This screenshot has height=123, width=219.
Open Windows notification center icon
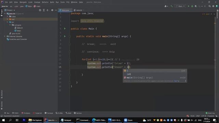pos(215,120)
